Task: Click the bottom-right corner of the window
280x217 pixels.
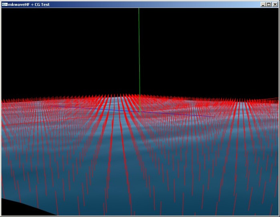Action: point(278,215)
